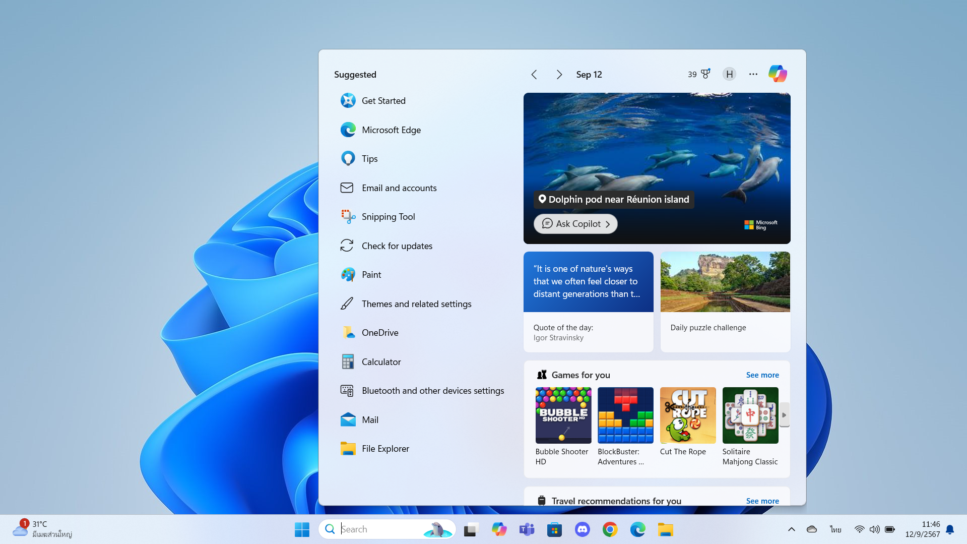Open Discord from the taskbar

point(582,529)
